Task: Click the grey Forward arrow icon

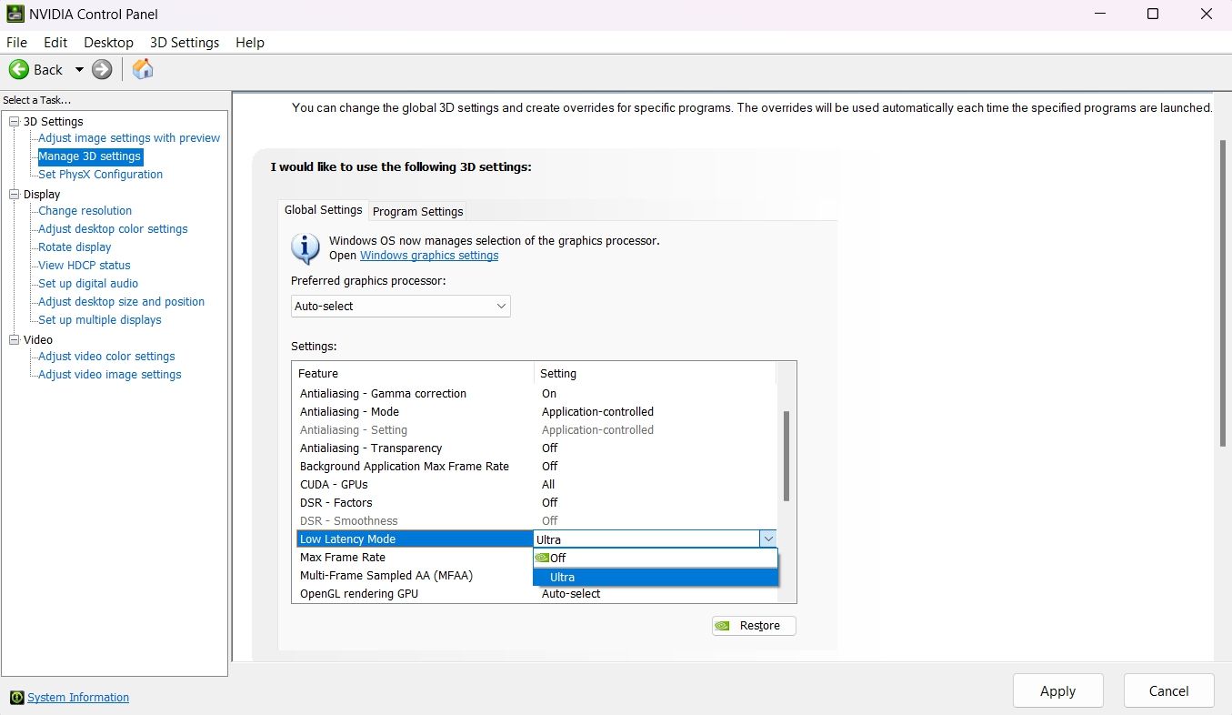Action: (102, 69)
